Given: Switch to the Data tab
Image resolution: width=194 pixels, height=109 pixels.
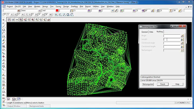Looking at the screenshot, I should 151,32.
